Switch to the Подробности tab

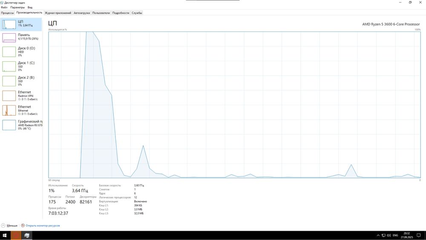point(121,13)
